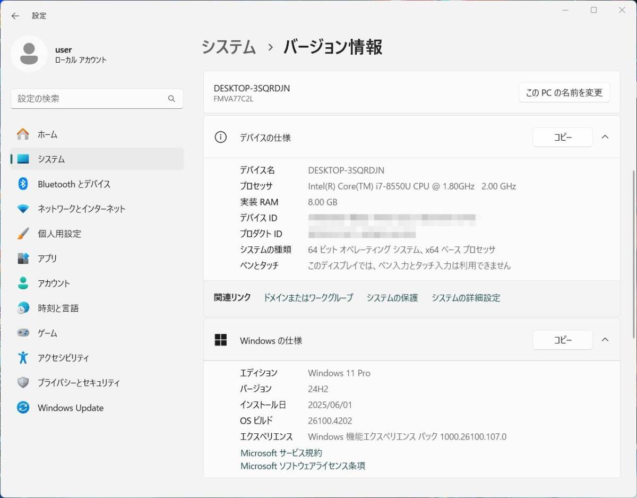Screen dimensions: 637x498
Task: Open Microsoft ソフトウェアライセンス条項 link
Action: tap(303, 466)
